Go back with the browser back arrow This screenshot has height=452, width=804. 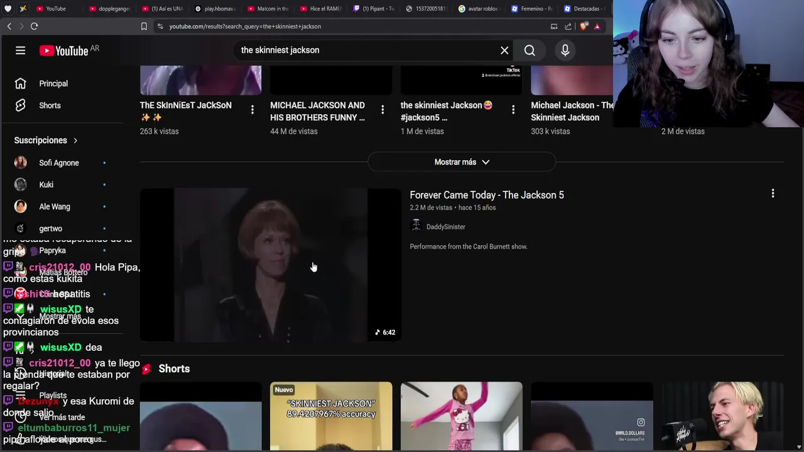coord(9,26)
